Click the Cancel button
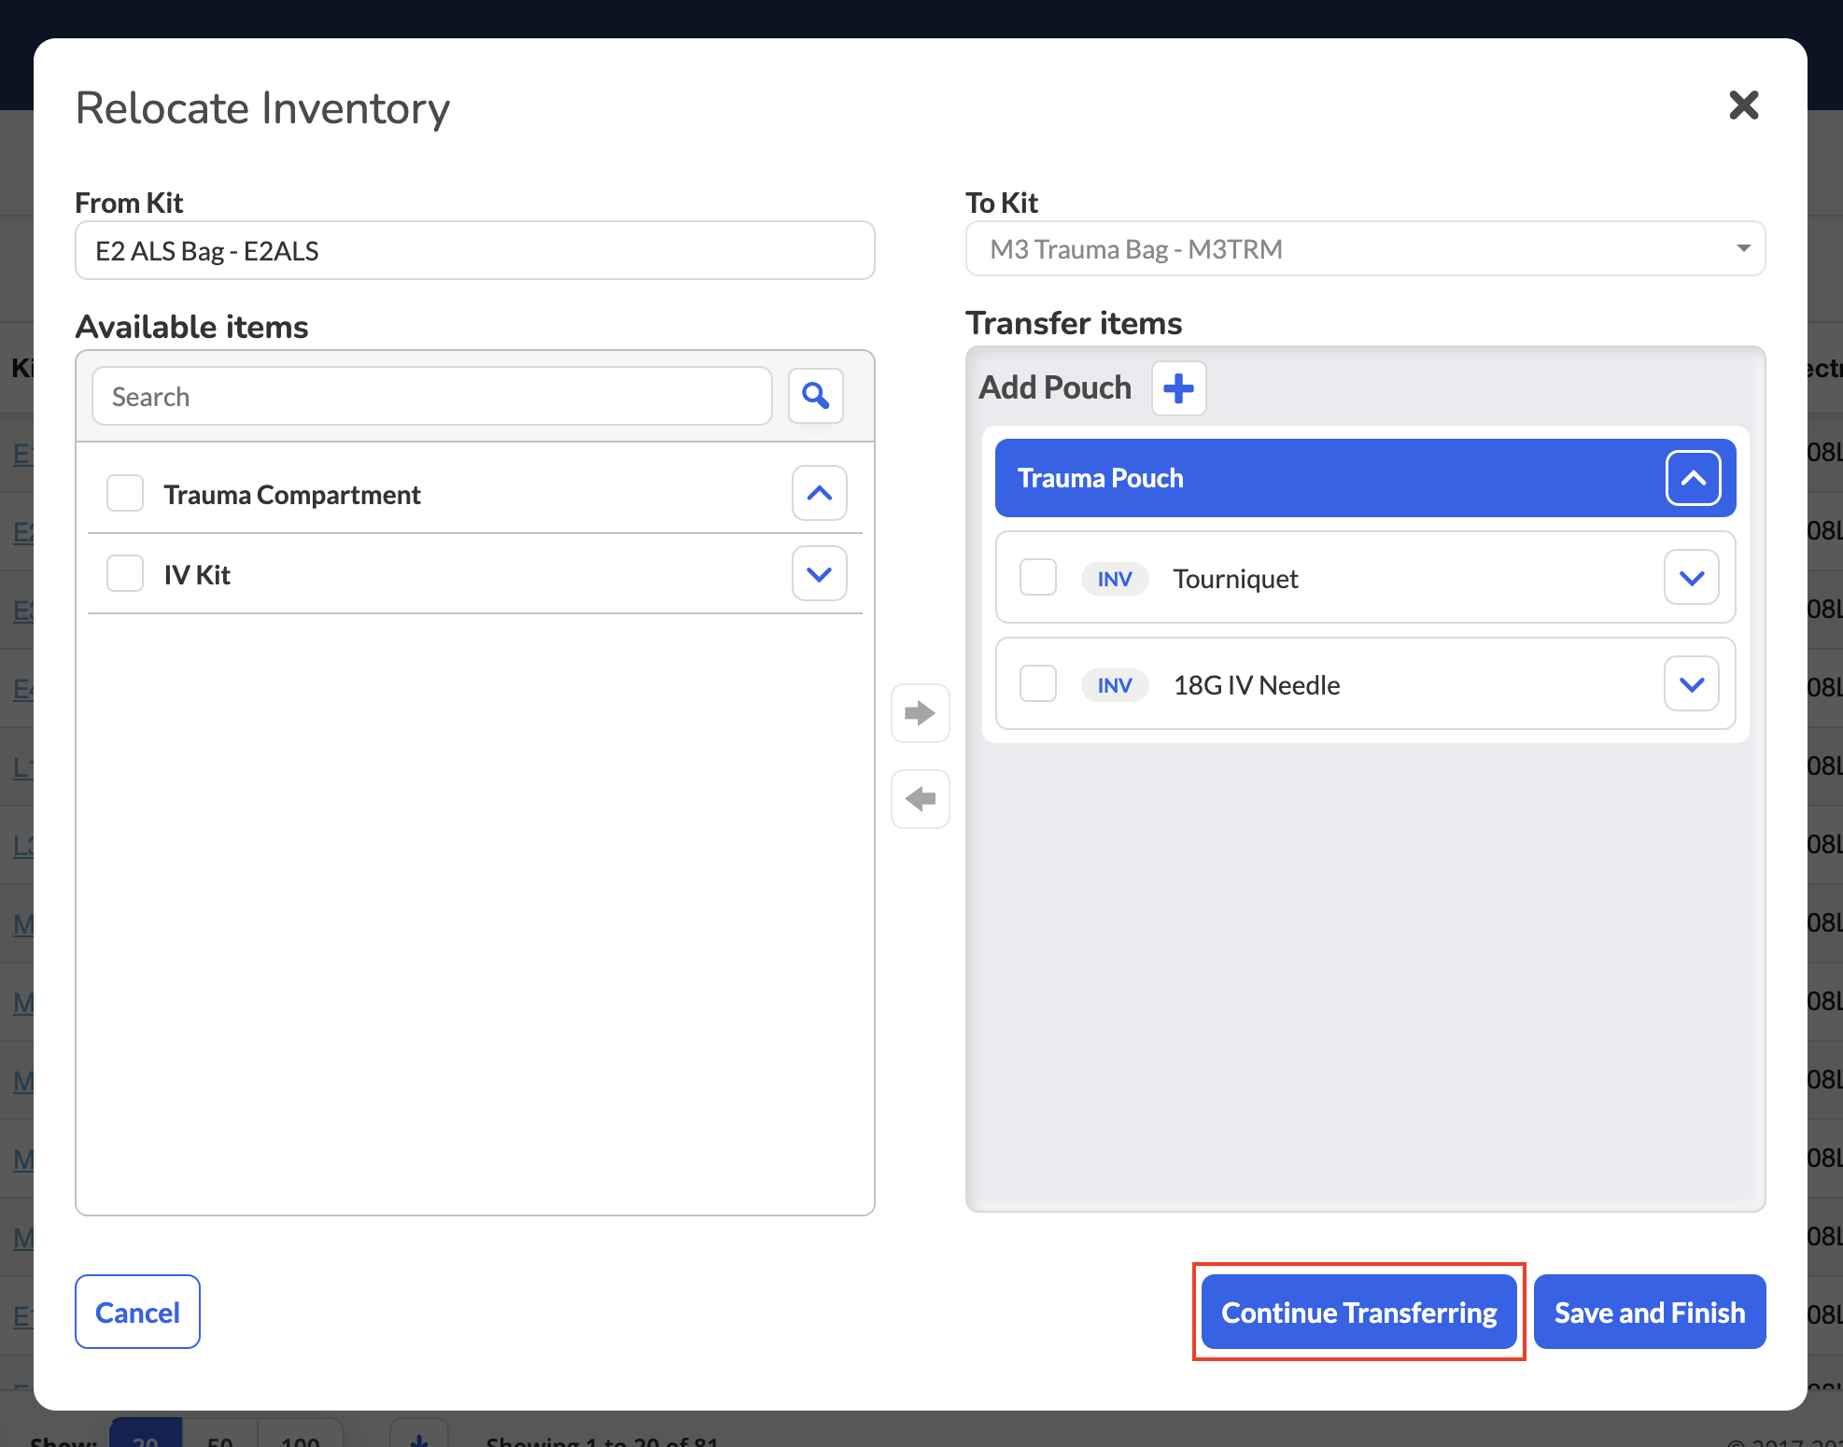Viewport: 1843px width, 1447px height. (x=137, y=1312)
